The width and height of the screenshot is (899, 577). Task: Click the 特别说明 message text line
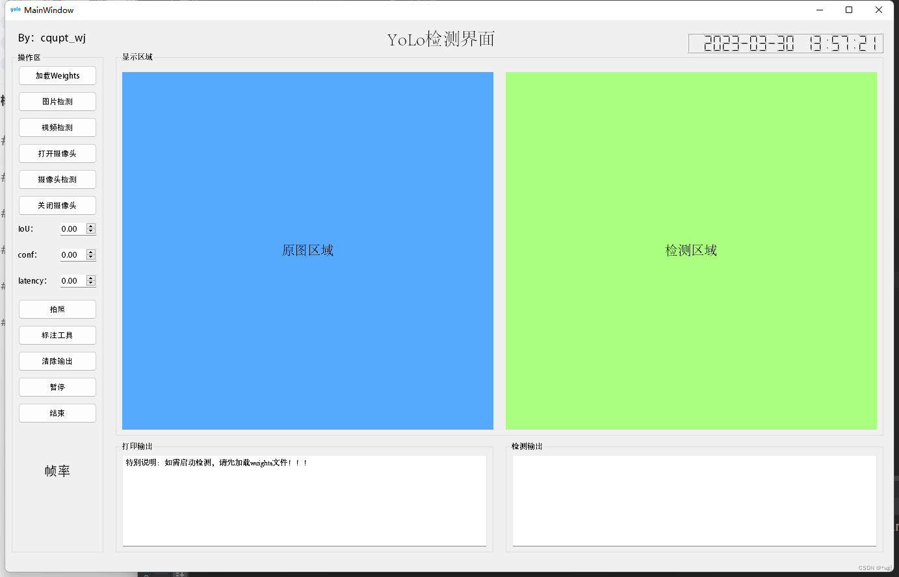[216, 463]
